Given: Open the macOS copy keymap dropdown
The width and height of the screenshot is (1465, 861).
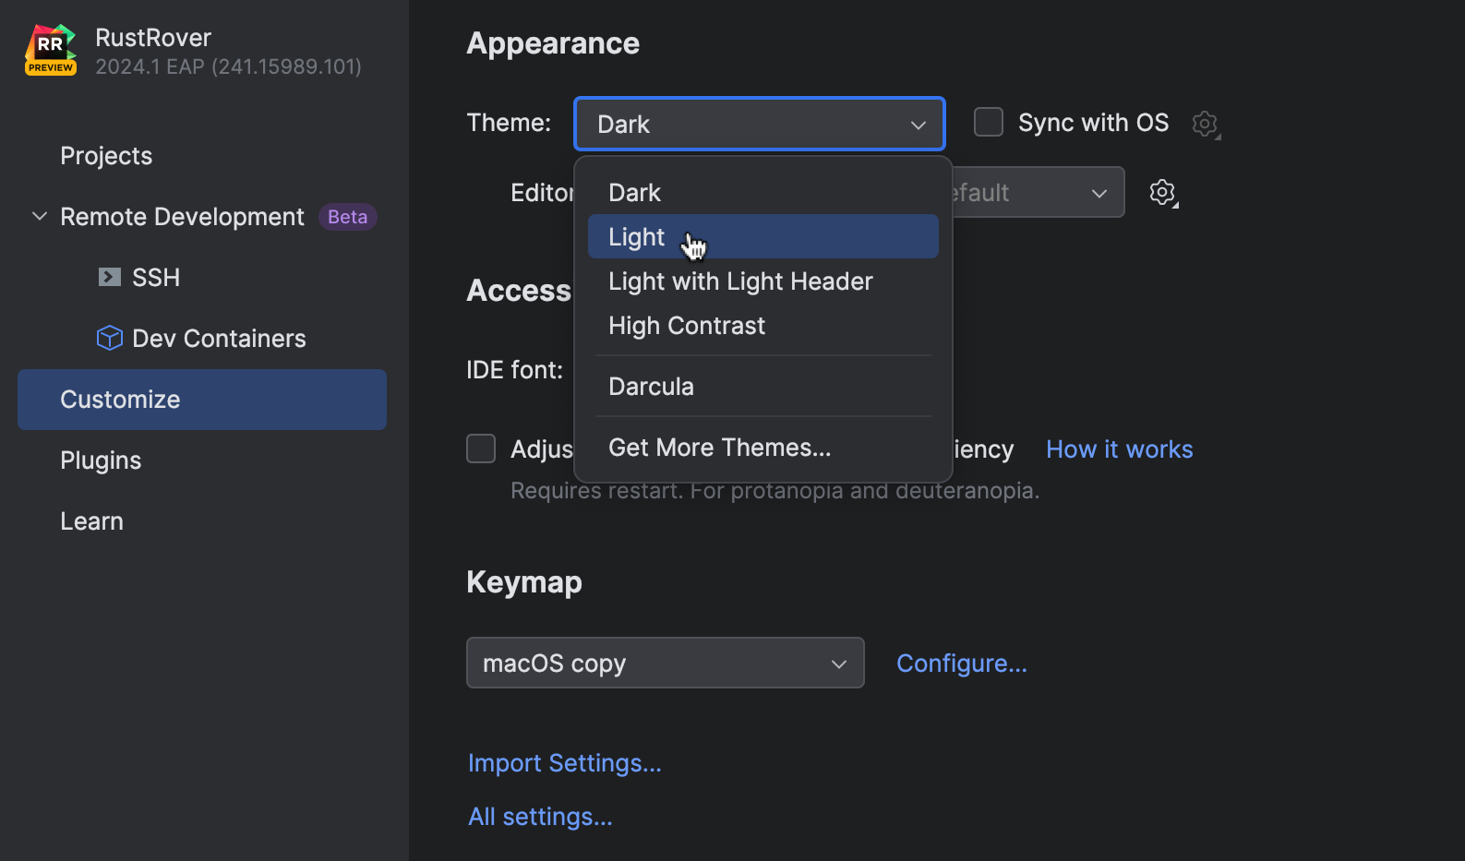Looking at the screenshot, I should [x=665, y=663].
